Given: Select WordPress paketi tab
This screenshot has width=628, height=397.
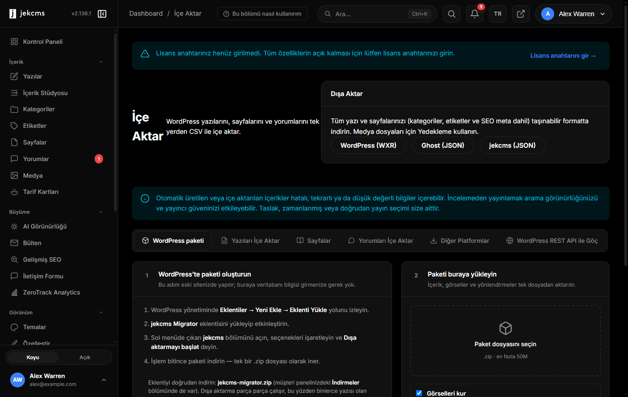Looking at the screenshot, I should point(173,241).
